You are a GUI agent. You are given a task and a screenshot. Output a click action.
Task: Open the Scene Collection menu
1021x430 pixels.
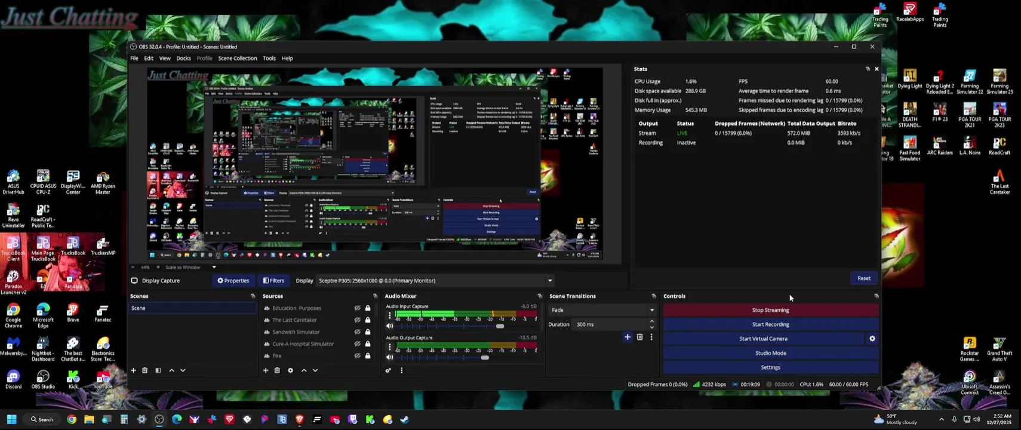pos(237,59)
